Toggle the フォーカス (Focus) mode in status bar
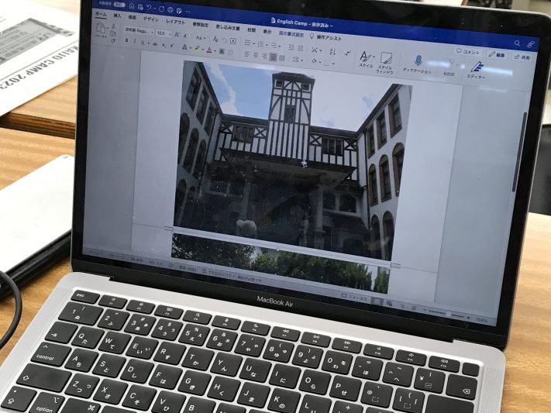 click(355, 298)
